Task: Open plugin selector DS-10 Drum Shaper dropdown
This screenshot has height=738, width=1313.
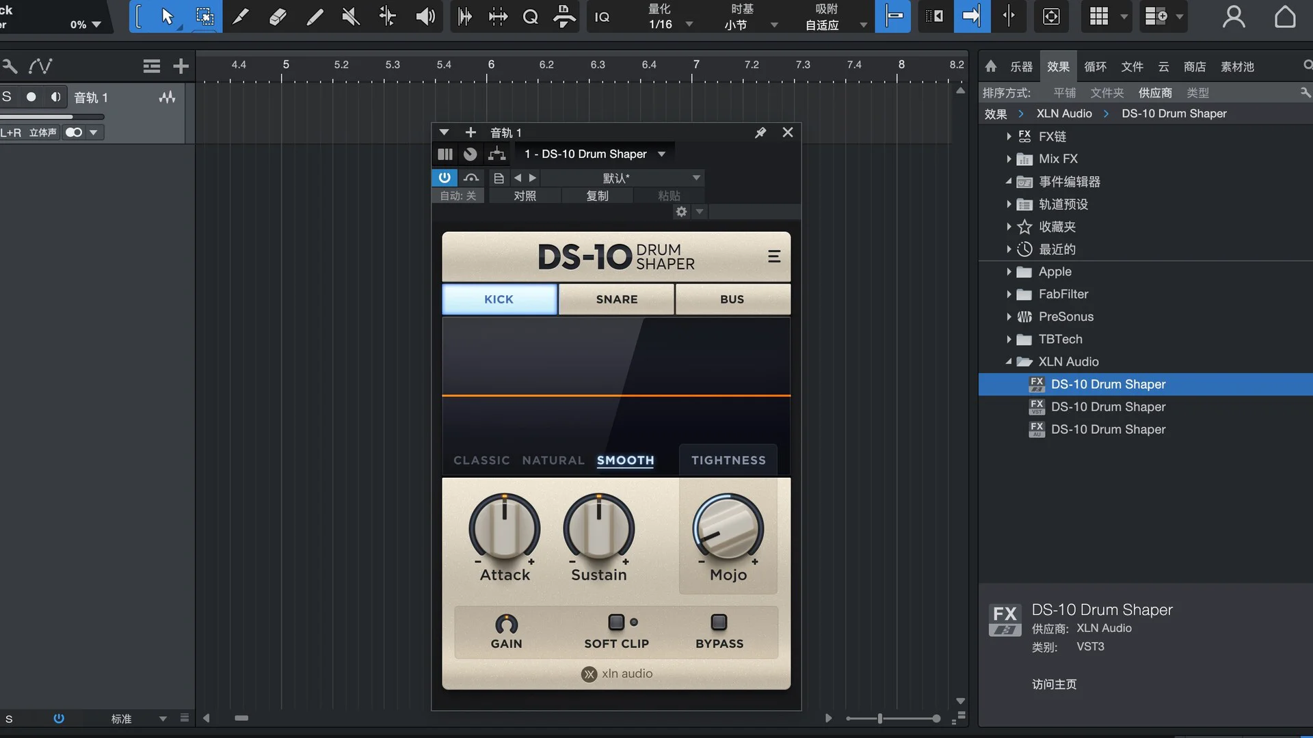Action: 595,154
